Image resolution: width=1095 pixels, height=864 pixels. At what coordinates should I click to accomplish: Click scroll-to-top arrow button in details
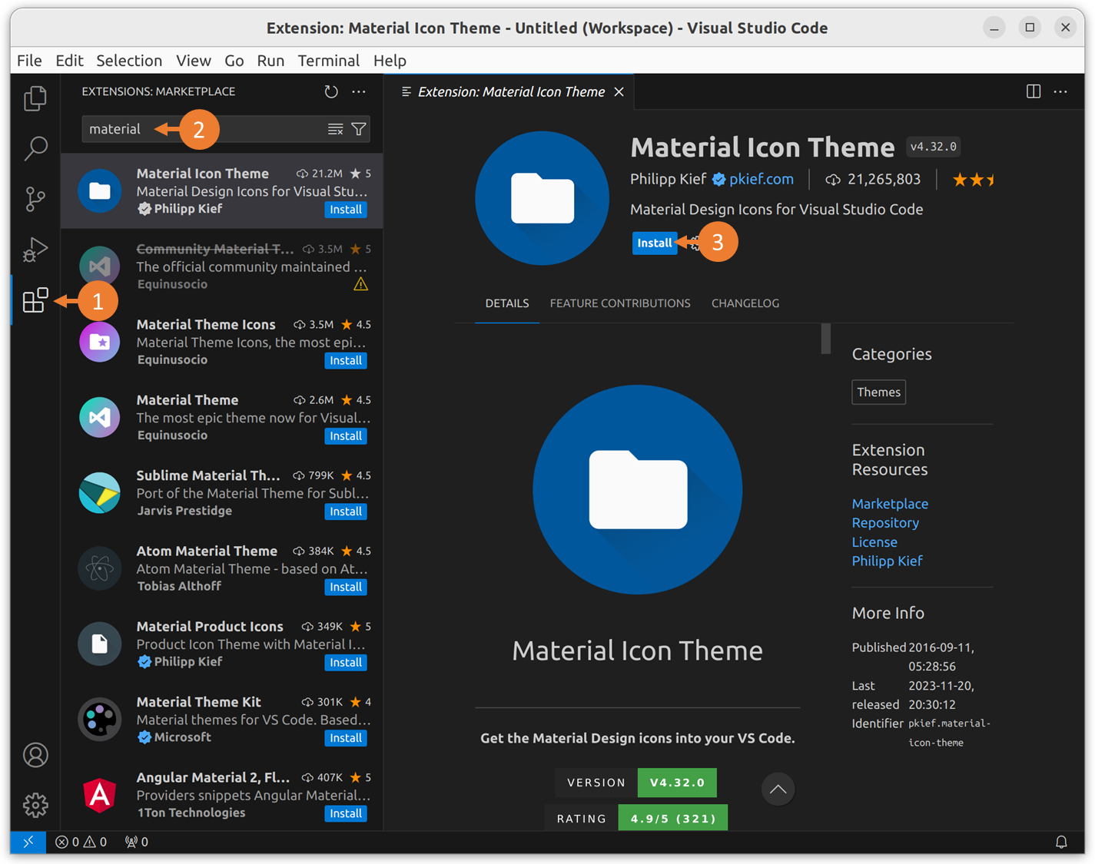point(778,789)
